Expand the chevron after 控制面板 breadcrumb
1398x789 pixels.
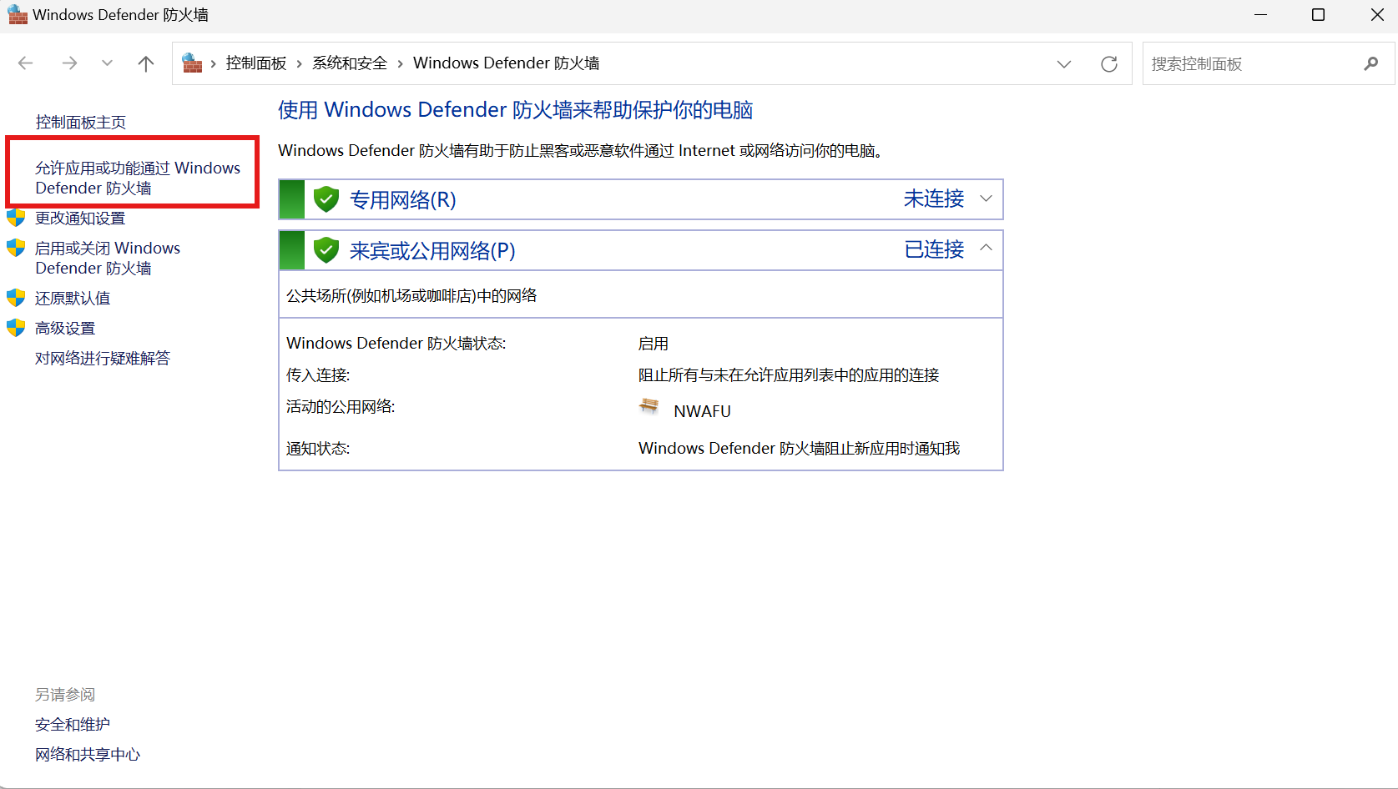coord(299,64)
